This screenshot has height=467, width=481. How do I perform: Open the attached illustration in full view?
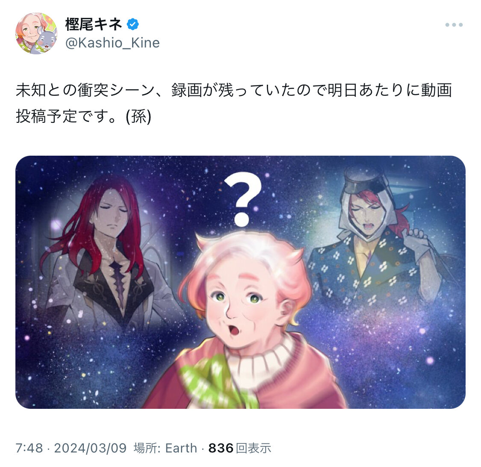click(x=240, y=282)
